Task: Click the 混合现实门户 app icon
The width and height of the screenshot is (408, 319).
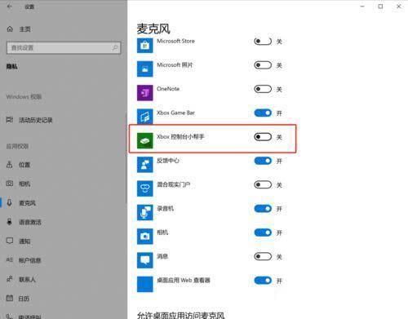Action: 144,188
